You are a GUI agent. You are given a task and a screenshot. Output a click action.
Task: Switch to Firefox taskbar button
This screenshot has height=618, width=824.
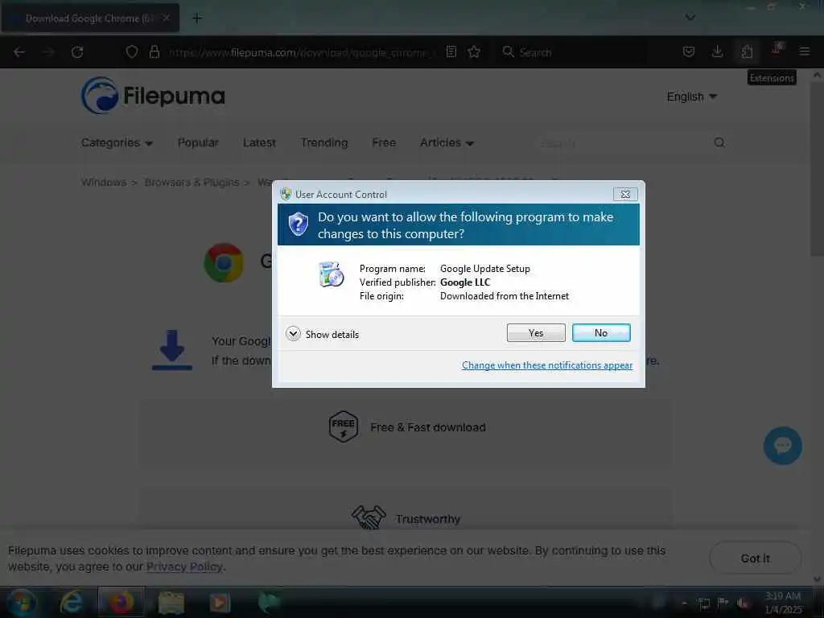point(121,602)
